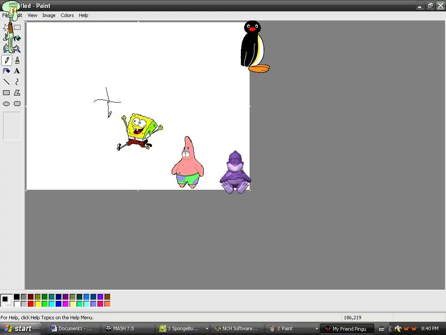Select the rectangular Select tool
Screen dimensions: 446x335
coord(17,27)
